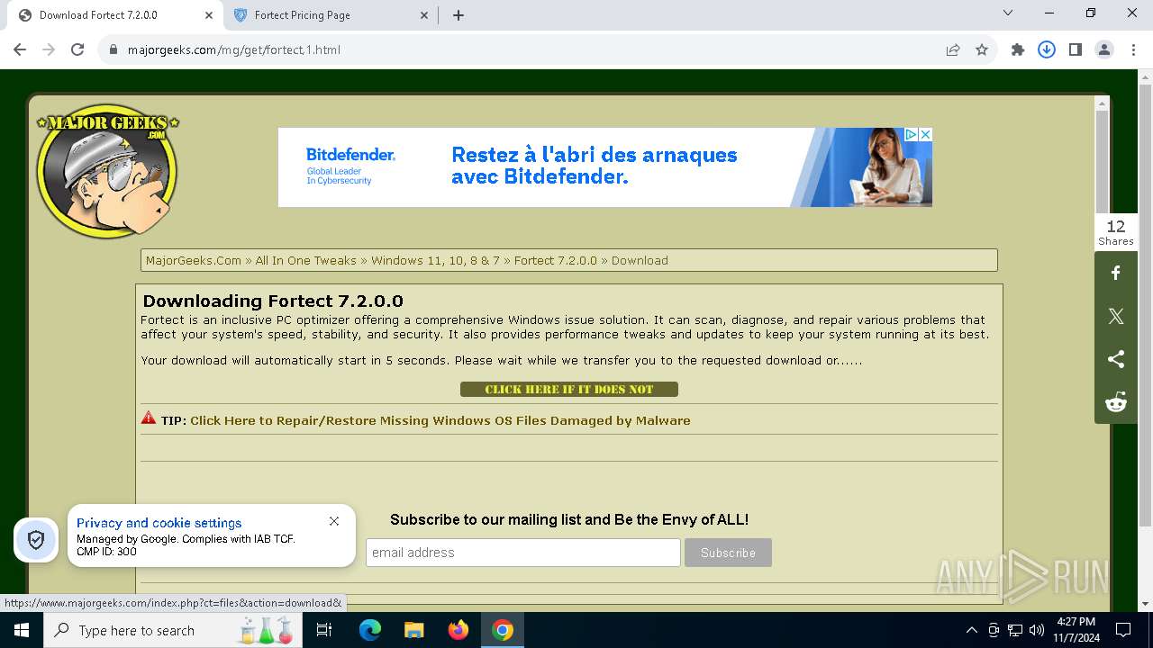Open the Chrome downloads icon
The image size is (1153, 648).
tap(1047, 49)
